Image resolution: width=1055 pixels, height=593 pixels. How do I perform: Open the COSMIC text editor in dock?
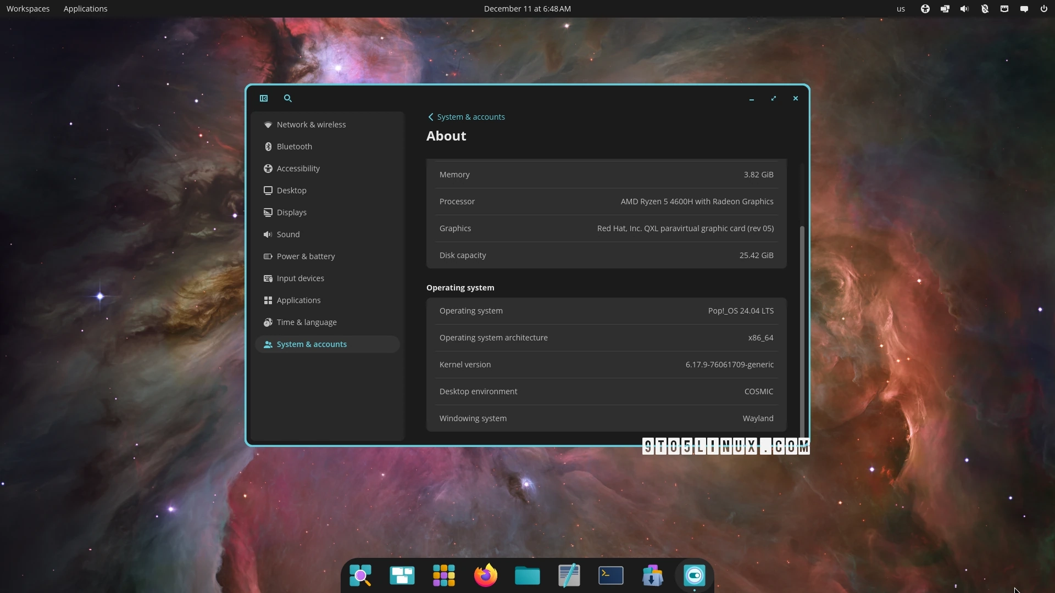(569, 575)
